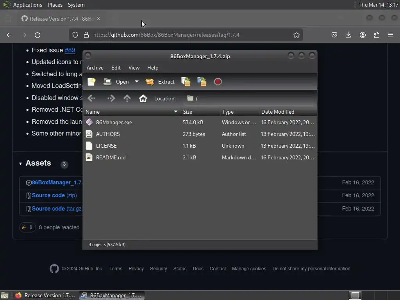
Task: Go to the archive home location
Action: 143,98
